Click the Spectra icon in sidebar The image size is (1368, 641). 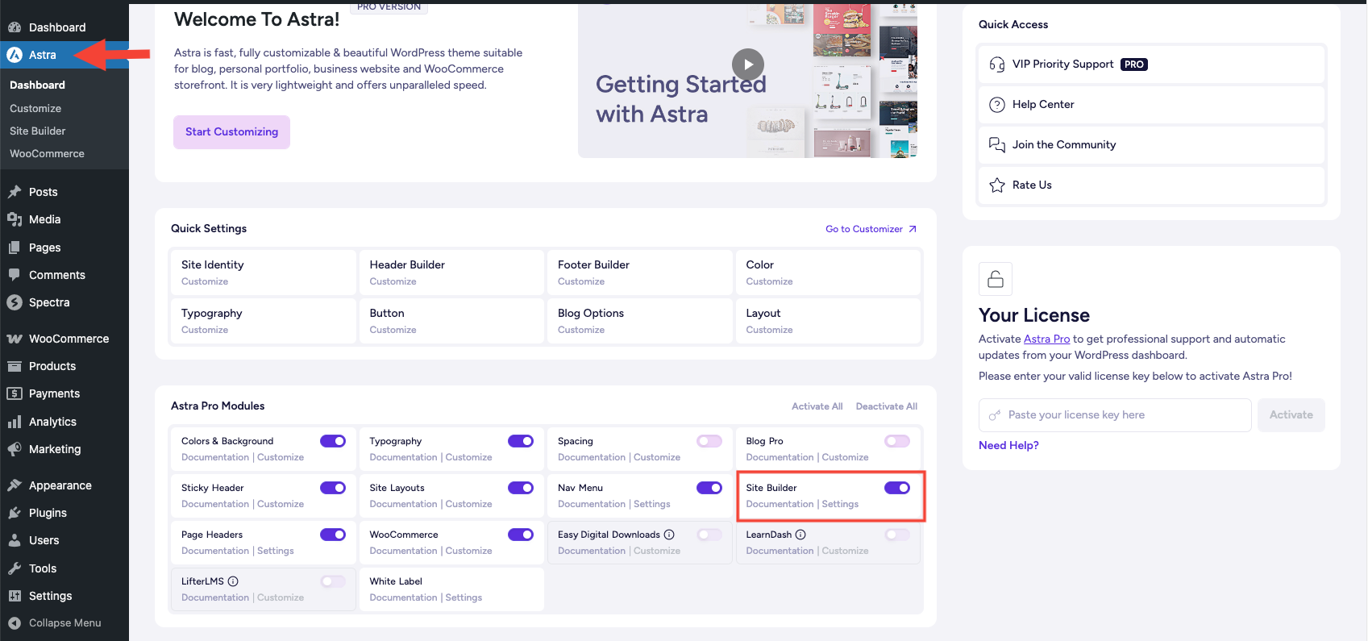coord(15,303)
